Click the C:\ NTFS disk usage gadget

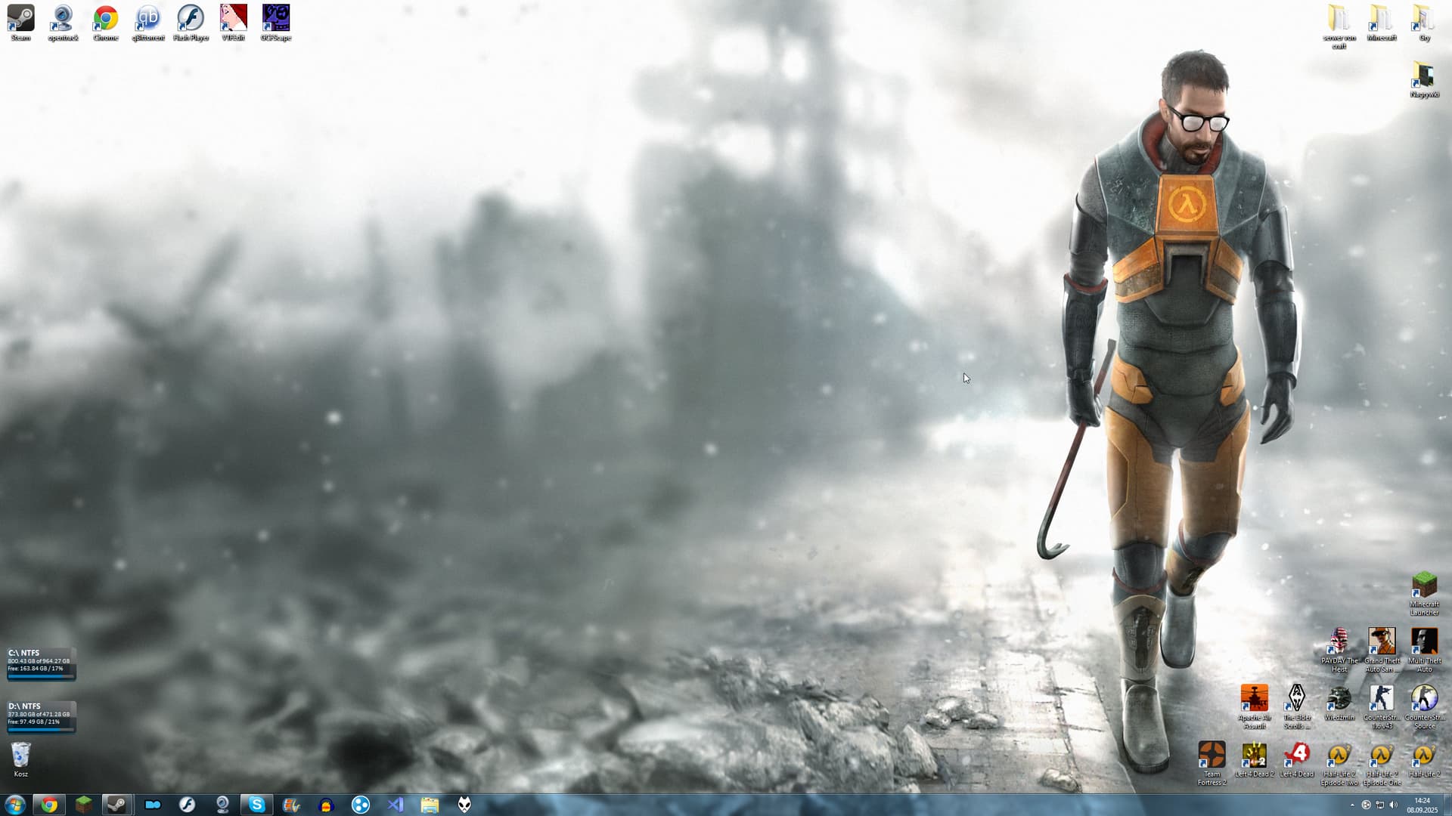coord(39,663)
